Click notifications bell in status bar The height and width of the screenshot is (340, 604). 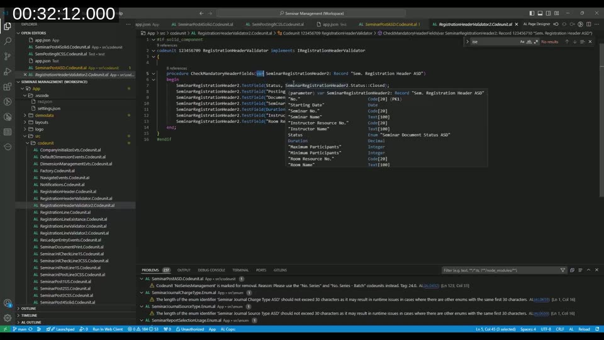597,329
